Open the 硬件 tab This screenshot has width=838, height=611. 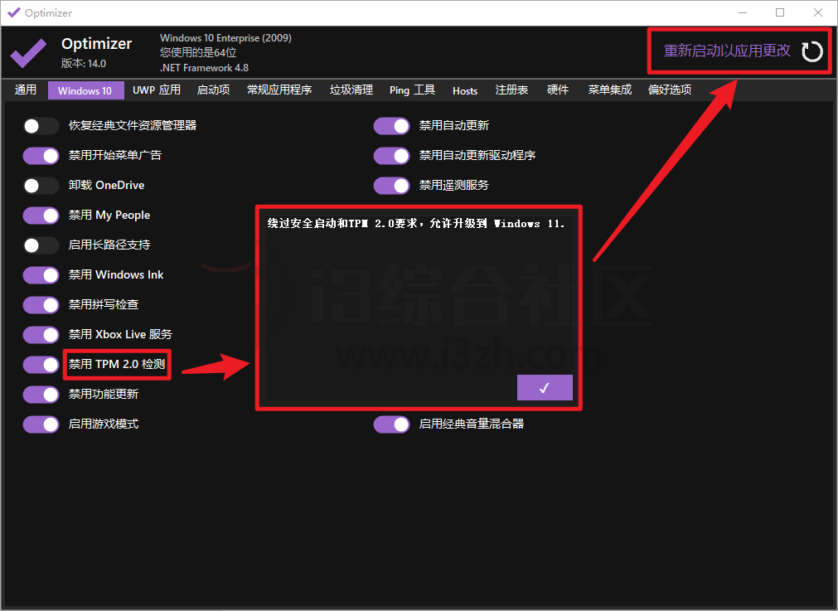tap(557, 90)
